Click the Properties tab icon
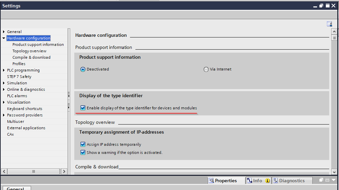The image size is (339, 190). pyautogui.click(x=211, y=181)
